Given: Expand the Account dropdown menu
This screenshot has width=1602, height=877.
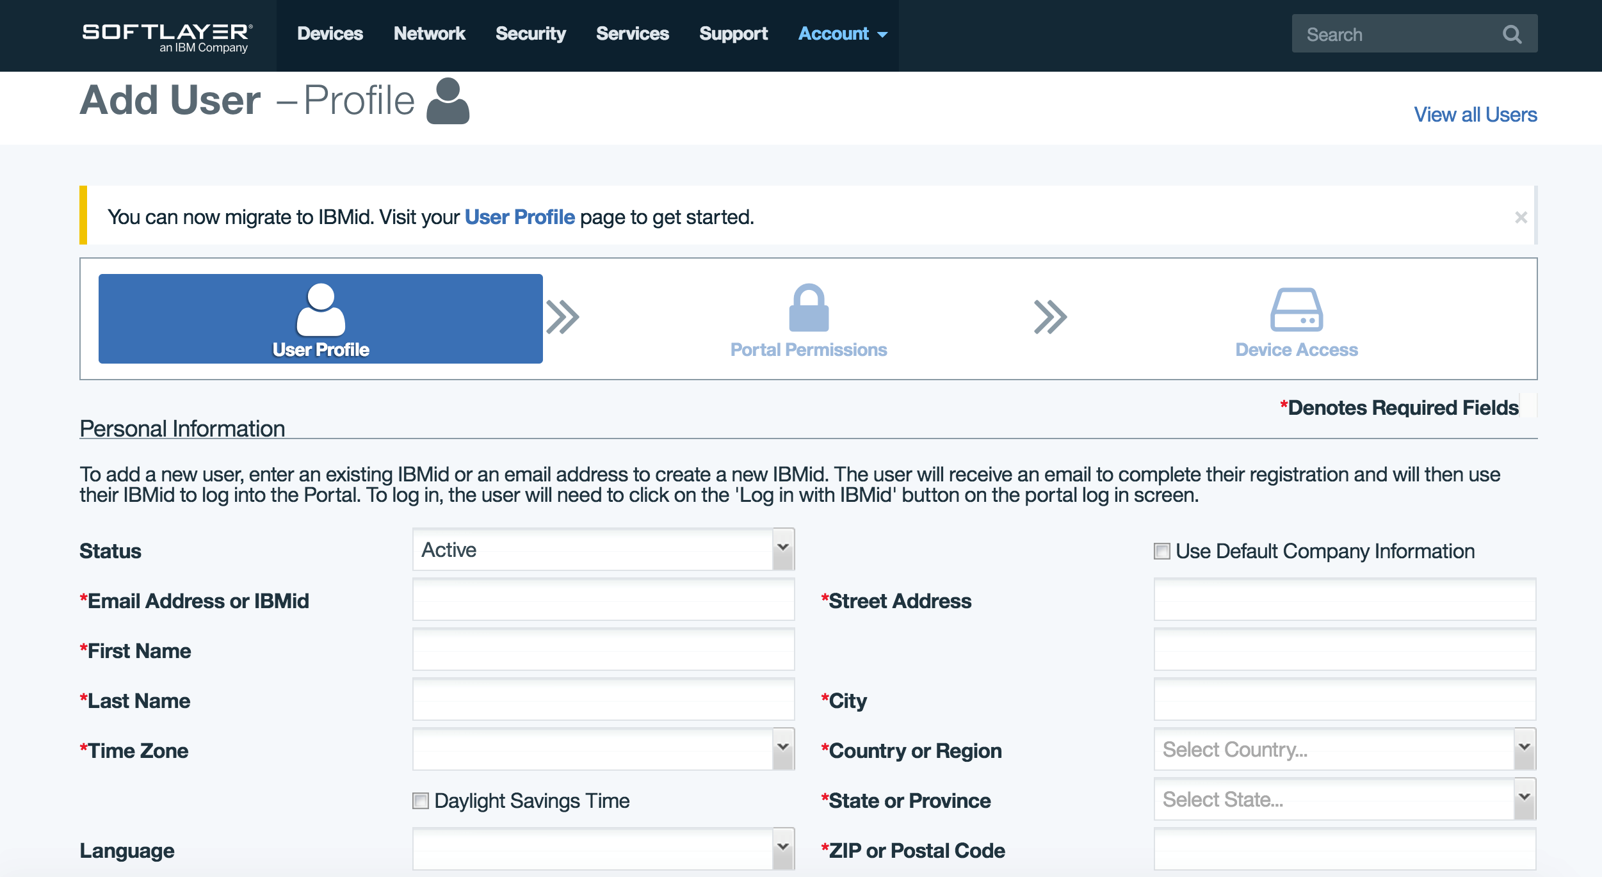Looking at the screenshot, I should click(x=843, y=34).
